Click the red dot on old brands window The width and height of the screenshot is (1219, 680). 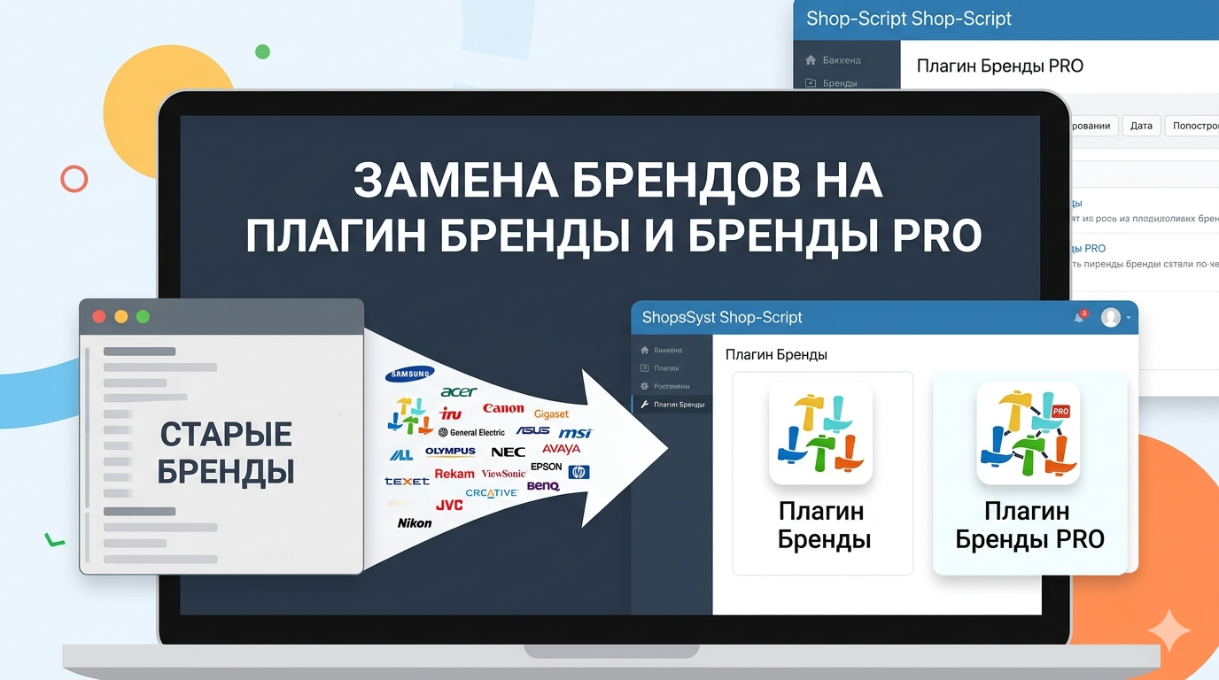(x=99, y=317)
